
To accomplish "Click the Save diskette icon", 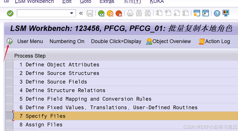I will (x=90, y=14).
